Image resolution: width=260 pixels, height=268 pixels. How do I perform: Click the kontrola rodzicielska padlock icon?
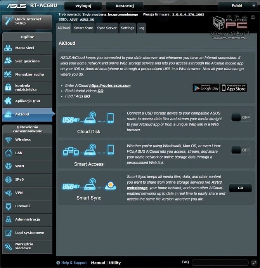click(x=8, y=87)
